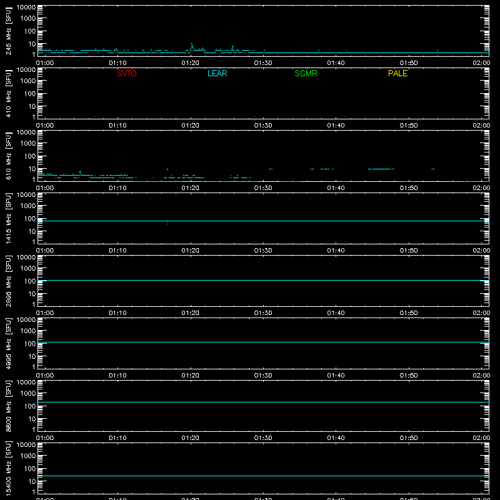This screenshot has height=500, width=500.
Task: Click 02:00 time label below 4995 MHz panel
Action: [481, 376]
